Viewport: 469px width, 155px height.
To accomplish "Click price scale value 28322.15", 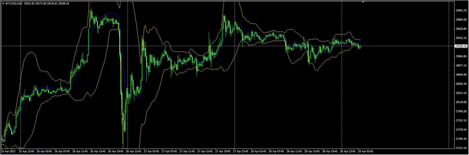I will coord(461,93).
